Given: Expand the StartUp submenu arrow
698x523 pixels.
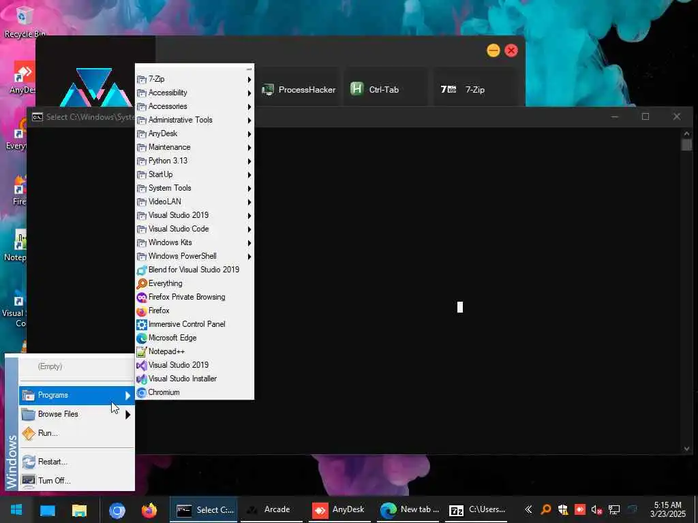Looking at the screenshot, I should point(249,175).
